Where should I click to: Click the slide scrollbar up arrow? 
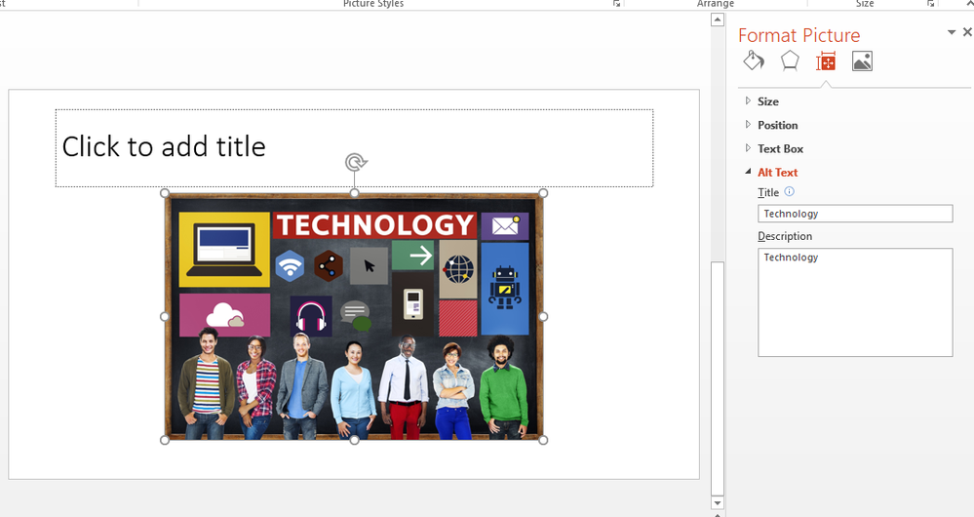[x=718, y=20]
